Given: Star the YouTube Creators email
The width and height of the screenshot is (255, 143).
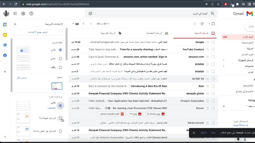Looking at the screenshot, I should (x=208, y=50).
